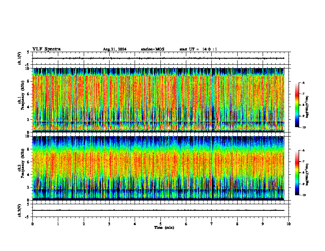Click the "ch.1(V)" axis label
This screenshot has height=251, width=325.
(x=20, y=58)
